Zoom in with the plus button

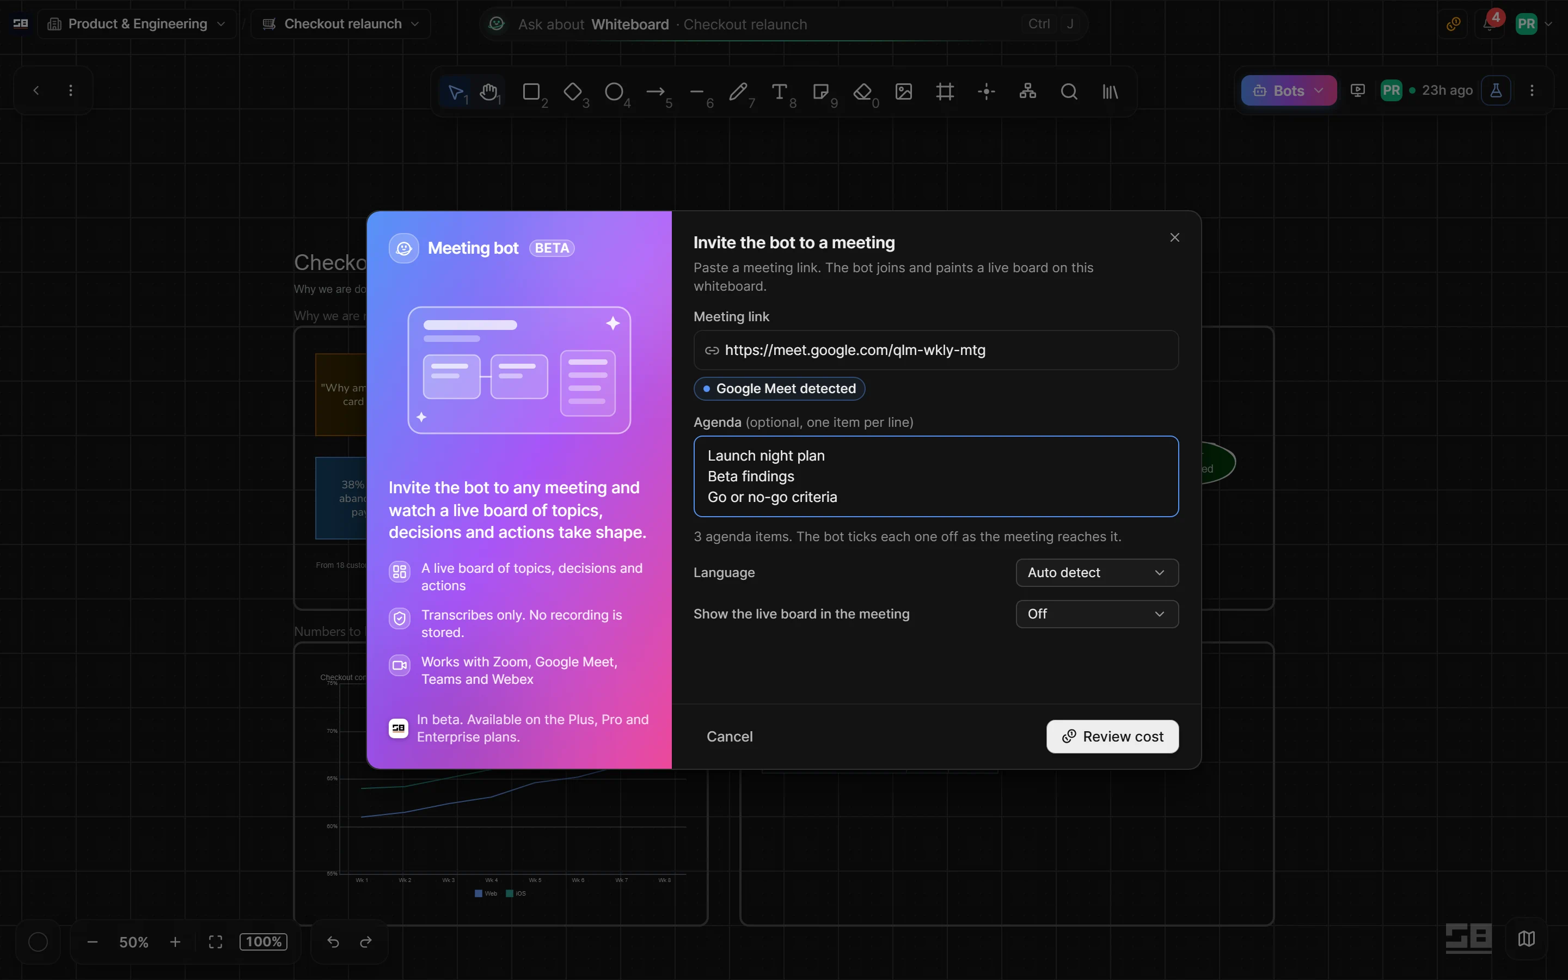click(175, 942)
